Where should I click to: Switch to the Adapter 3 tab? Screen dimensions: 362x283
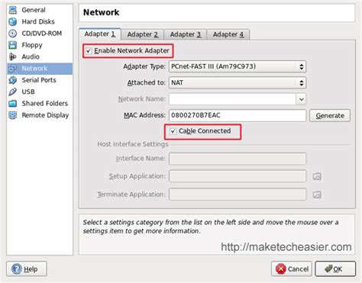click(186, 34)
